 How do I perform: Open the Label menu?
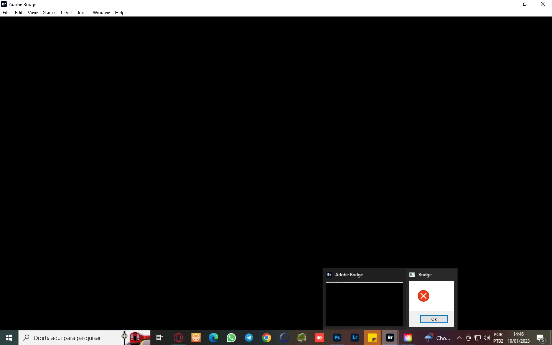[66, 13]
